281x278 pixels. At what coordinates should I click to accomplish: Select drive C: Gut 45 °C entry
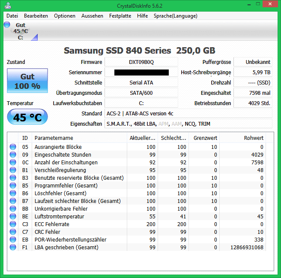pyautogui.click(x=21, y=31)
